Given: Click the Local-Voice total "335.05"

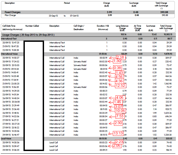Looking at the screenshot, I should [x=169, y=138].
